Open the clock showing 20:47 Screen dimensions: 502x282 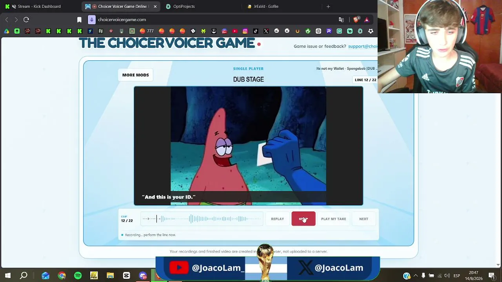(x=473, y=276)
